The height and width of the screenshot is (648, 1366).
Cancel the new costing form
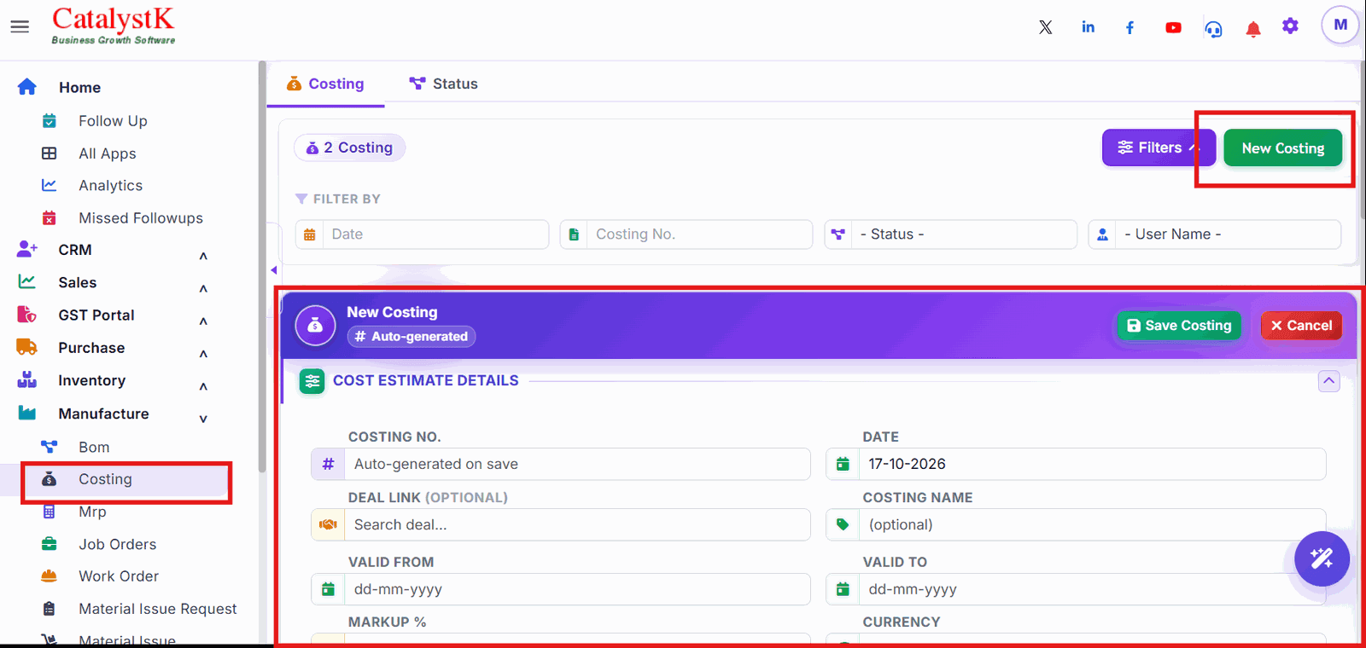pyautogui.click(x=1301, y=325)
